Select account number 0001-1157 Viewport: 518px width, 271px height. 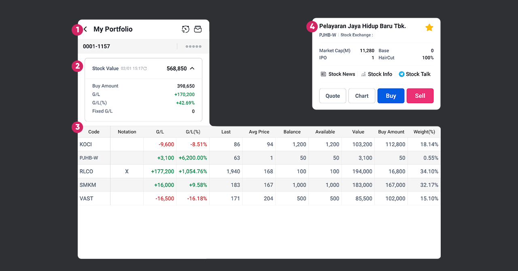click(x=96, y=46)
